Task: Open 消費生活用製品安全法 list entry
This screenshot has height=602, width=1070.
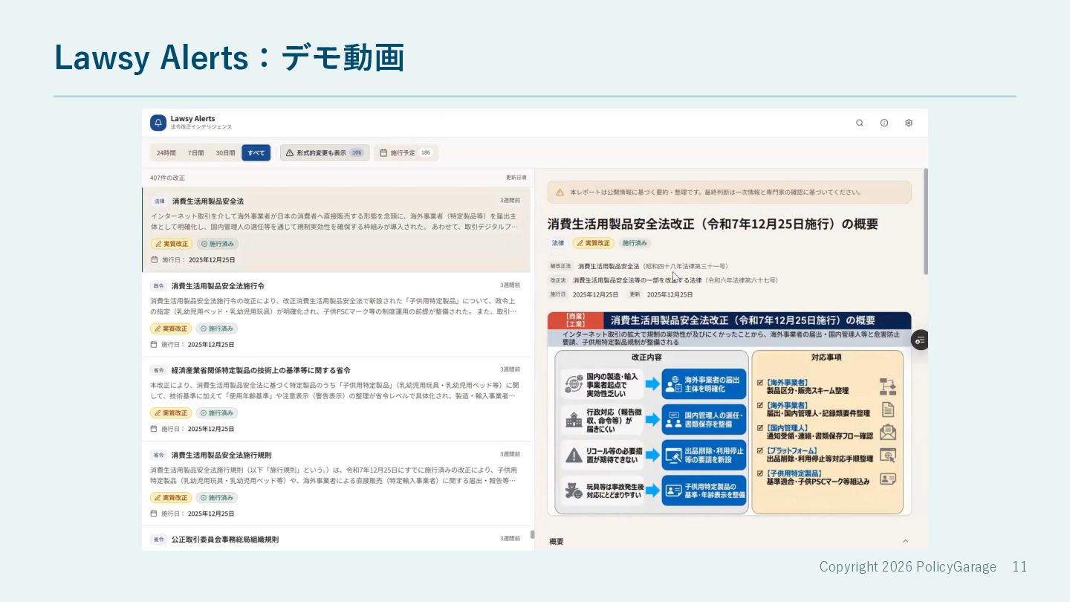Action: pos(336,230)
